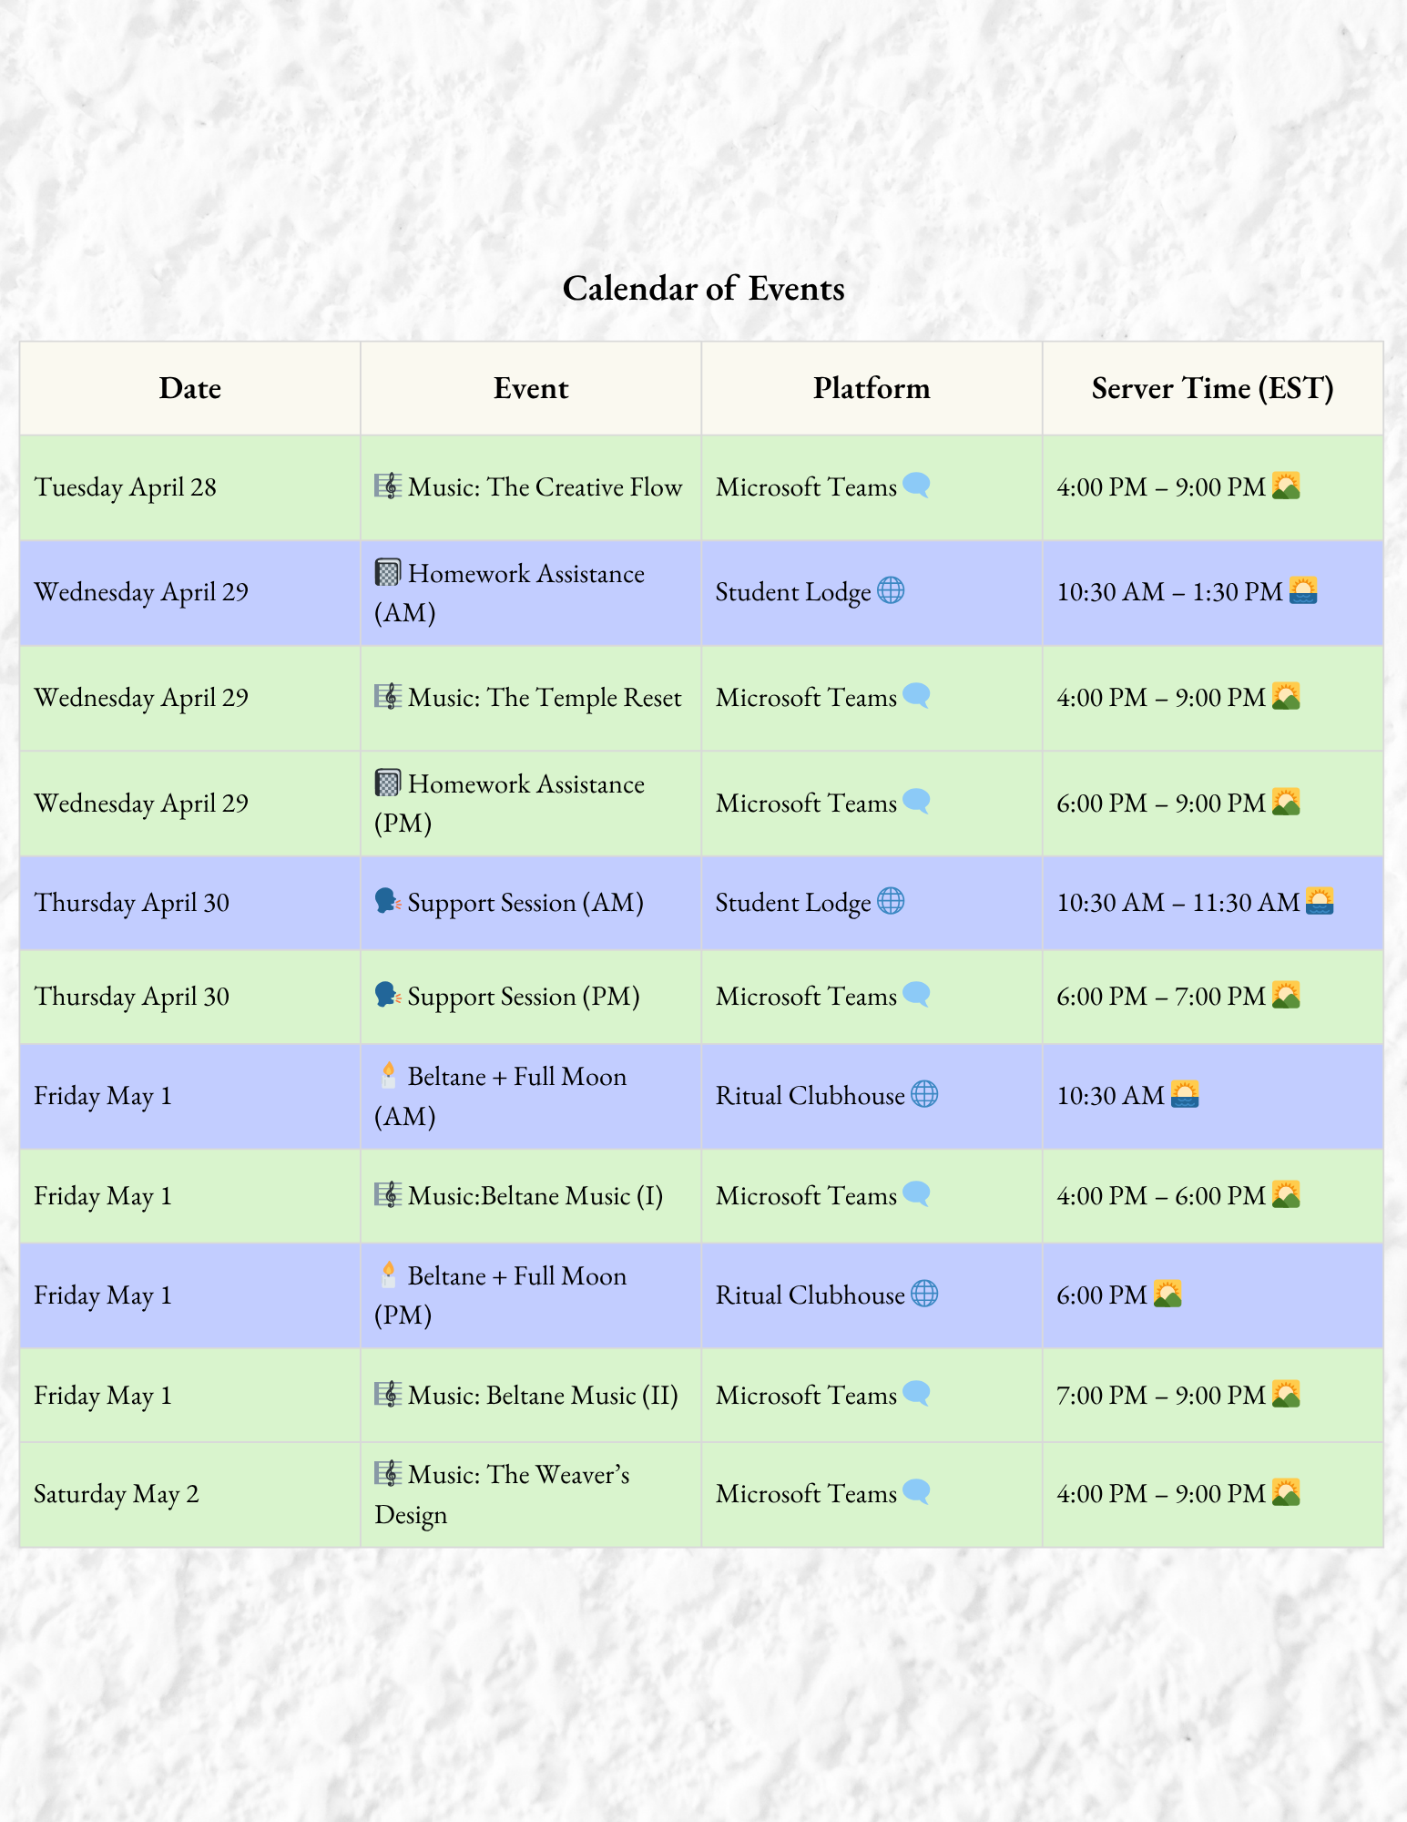Click the candle icon for Beltane + Full Moon (AM)

[388, 1076]
